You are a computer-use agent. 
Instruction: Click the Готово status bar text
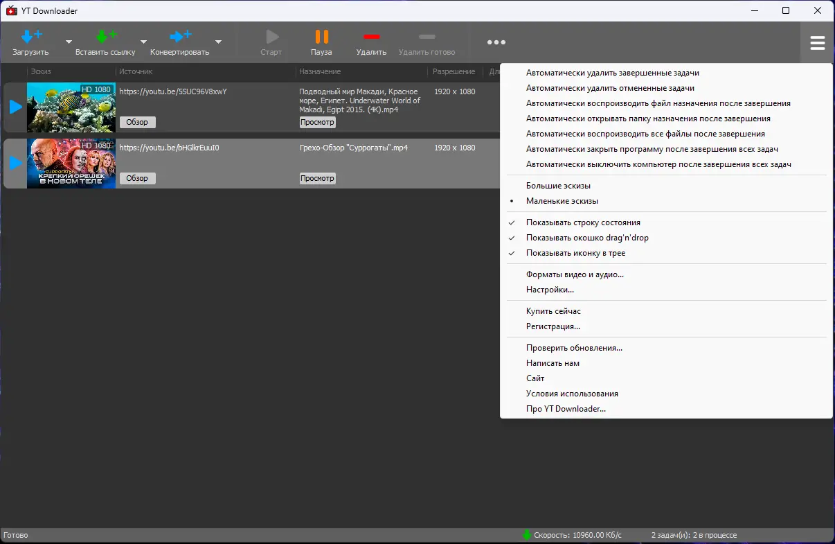tap(16, 535)
